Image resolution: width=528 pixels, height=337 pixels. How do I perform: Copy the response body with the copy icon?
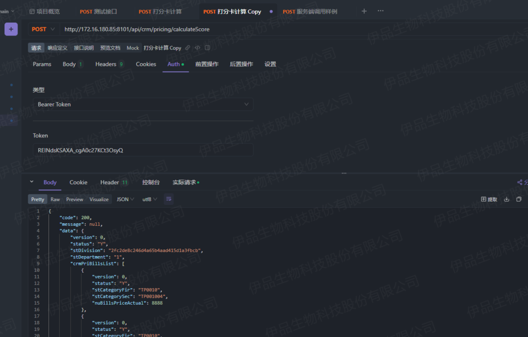click(x=519, y=199)
